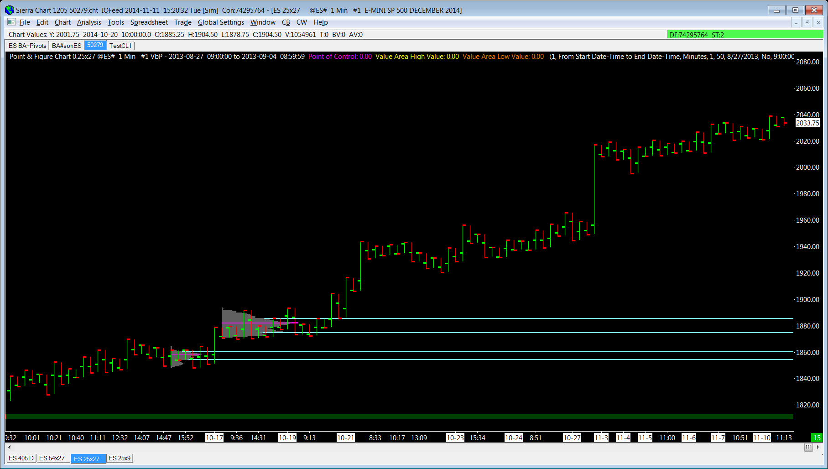Open the Help menu

[x=321, y=22]
